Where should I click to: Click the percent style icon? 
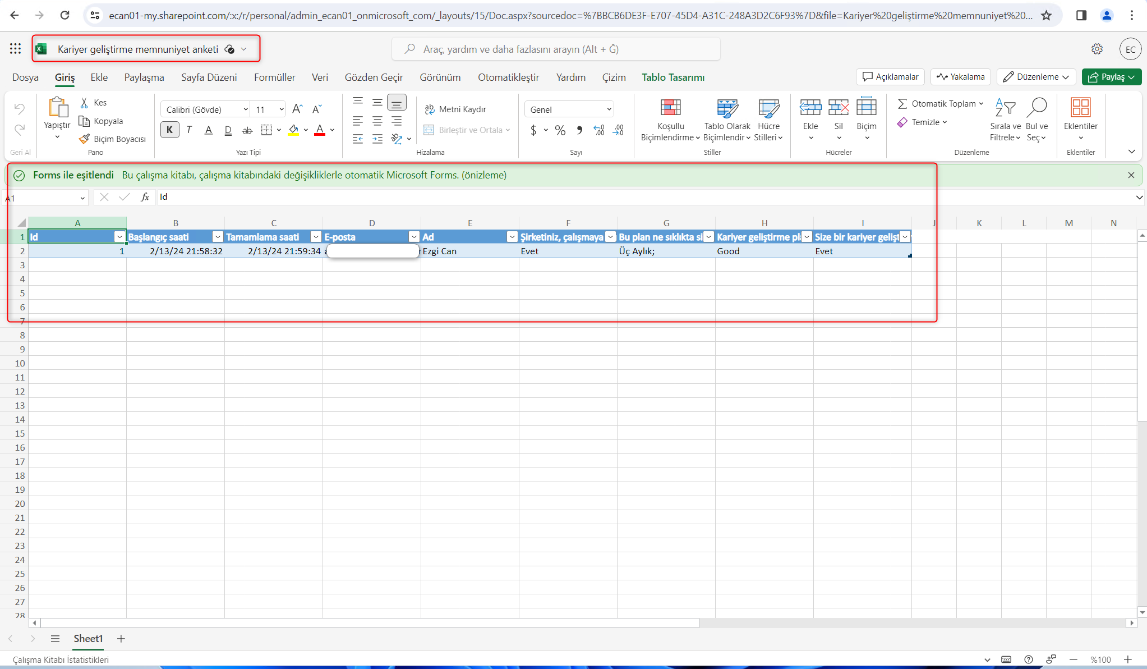[x=560, y=130]
